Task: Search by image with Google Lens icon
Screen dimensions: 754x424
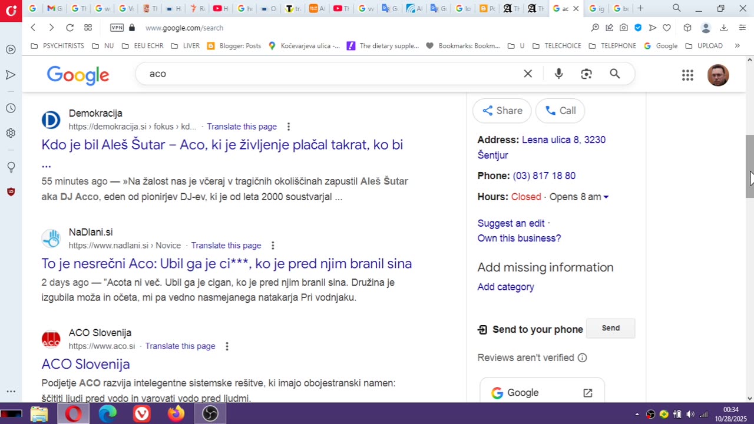Action: 586,74
